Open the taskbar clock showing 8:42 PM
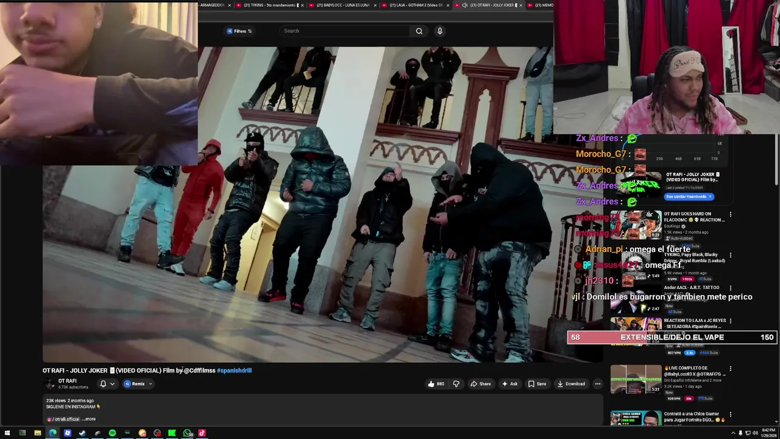Viewport: 780px width, 439px height. 768,434
